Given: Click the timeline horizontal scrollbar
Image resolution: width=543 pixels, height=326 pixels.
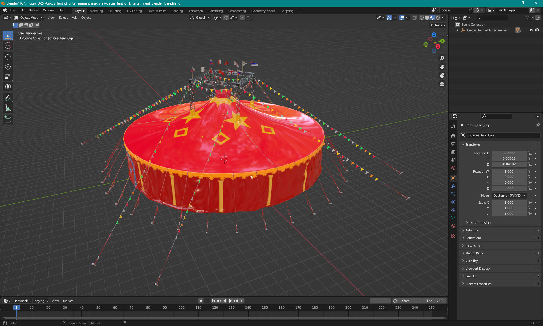Looking at the screenshot, I should (223, 318).
